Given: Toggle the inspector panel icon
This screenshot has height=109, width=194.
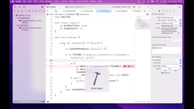Looking at the screenshot, I should click(x=179, y=7).
